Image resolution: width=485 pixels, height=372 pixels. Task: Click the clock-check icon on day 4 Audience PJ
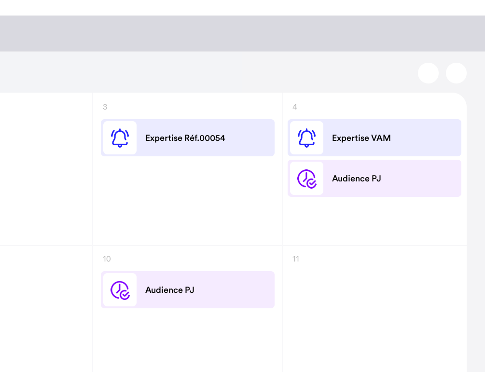coord(306,179)
